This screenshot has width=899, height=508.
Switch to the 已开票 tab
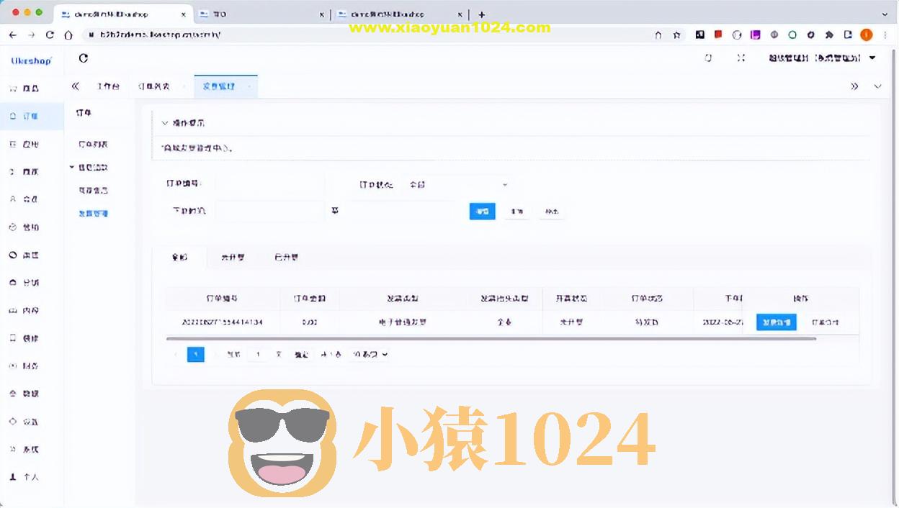286,257
